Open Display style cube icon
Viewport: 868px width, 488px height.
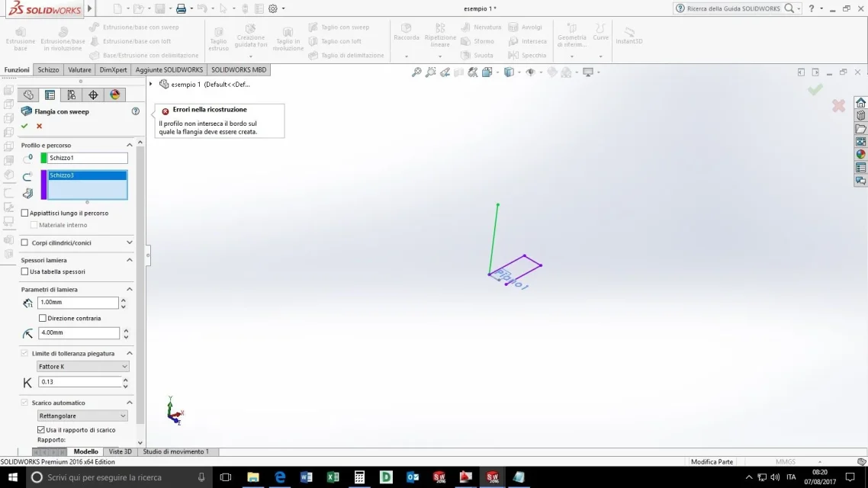(x=509, y=72)
